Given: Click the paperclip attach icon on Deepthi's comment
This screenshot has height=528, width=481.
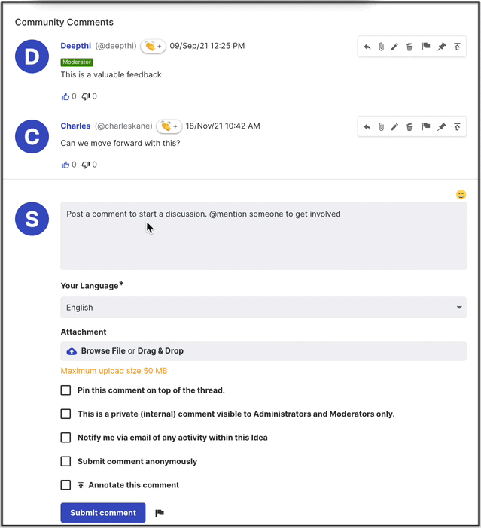Looking at the screenshot, I should click(x=381, y=47).
